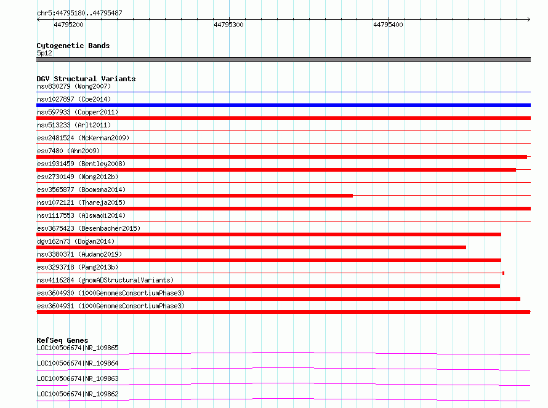Image resolution: width=548 pixels, height=408 pixels.
Task: Open variant esv3675423 (Besenbacher2015)
Action: (89, 228)
